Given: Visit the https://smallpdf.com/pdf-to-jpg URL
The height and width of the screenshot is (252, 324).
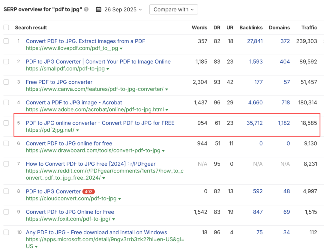Looking at the screenshot, I should pyautogui.click(x=65, y=69).
